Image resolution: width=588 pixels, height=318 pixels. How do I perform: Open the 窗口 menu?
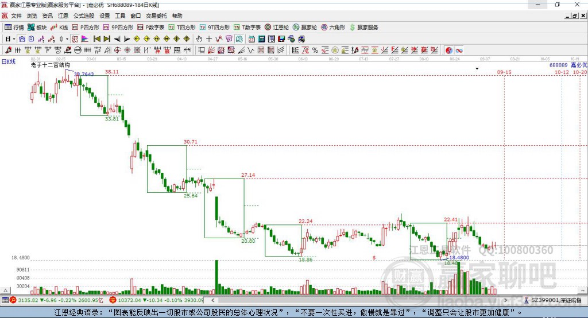click(x=136, y=15)
